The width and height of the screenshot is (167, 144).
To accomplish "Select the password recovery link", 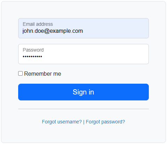I will click(105, 122).
